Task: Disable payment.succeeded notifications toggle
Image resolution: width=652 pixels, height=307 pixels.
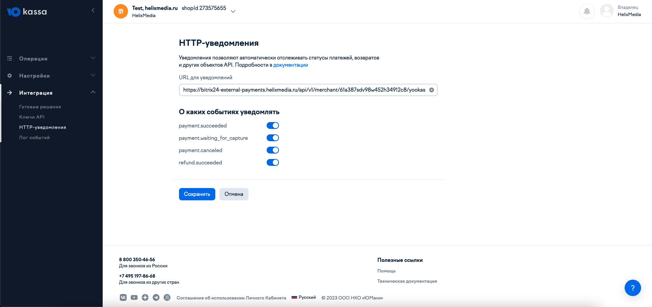Action: point(273,125)
